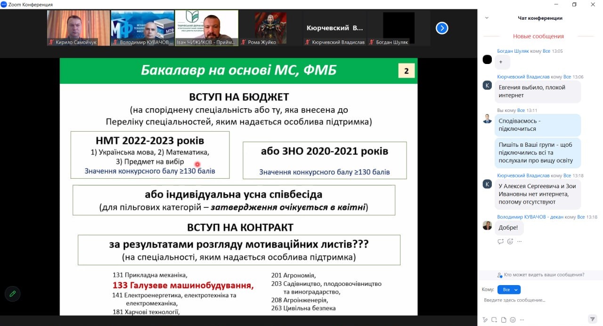603x326 pixels.
Task: Click "ВСТУП НА БЮДЖЕТ" heading on slide
Action: (239, 97)
